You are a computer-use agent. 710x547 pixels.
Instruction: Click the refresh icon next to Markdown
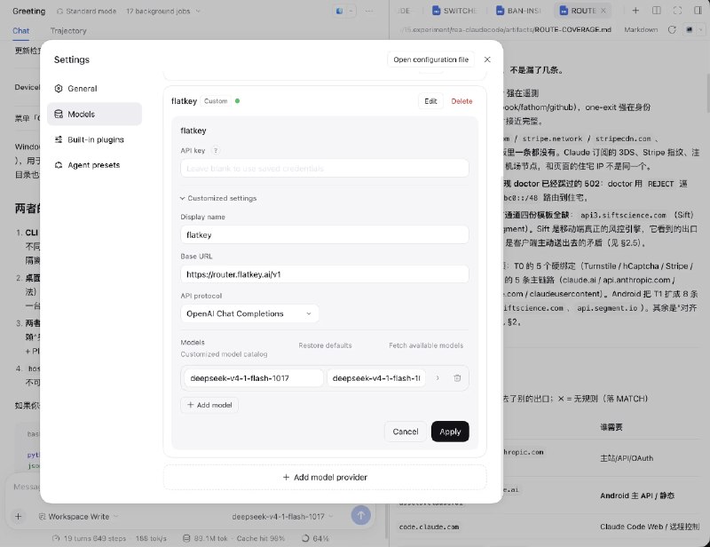(x=672, y=29)
